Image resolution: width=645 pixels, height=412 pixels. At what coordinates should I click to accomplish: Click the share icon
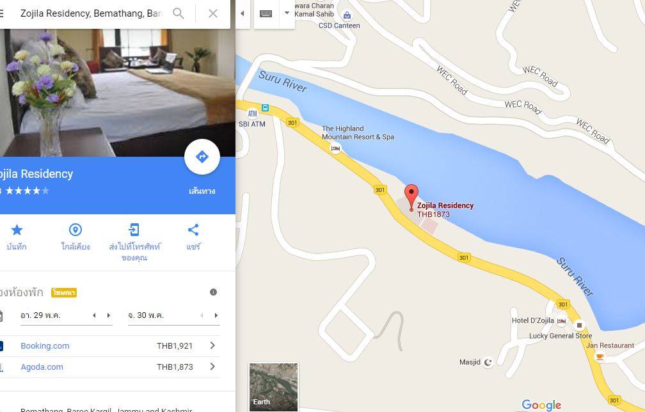(193, 230)
